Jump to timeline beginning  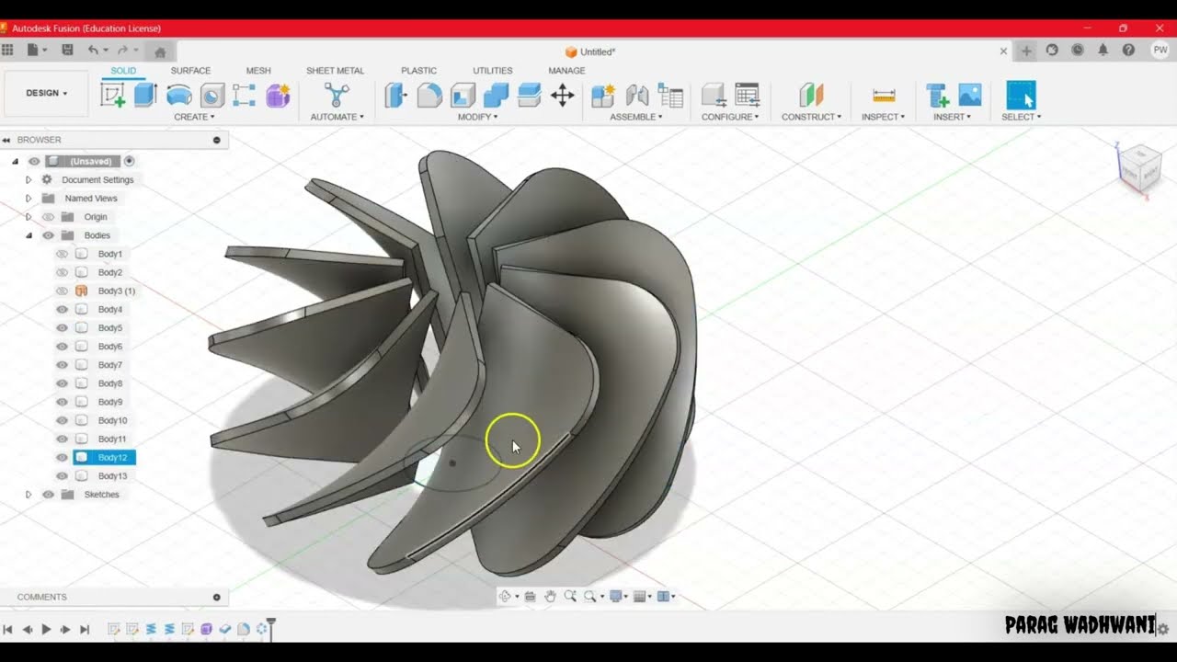point(7,629)
